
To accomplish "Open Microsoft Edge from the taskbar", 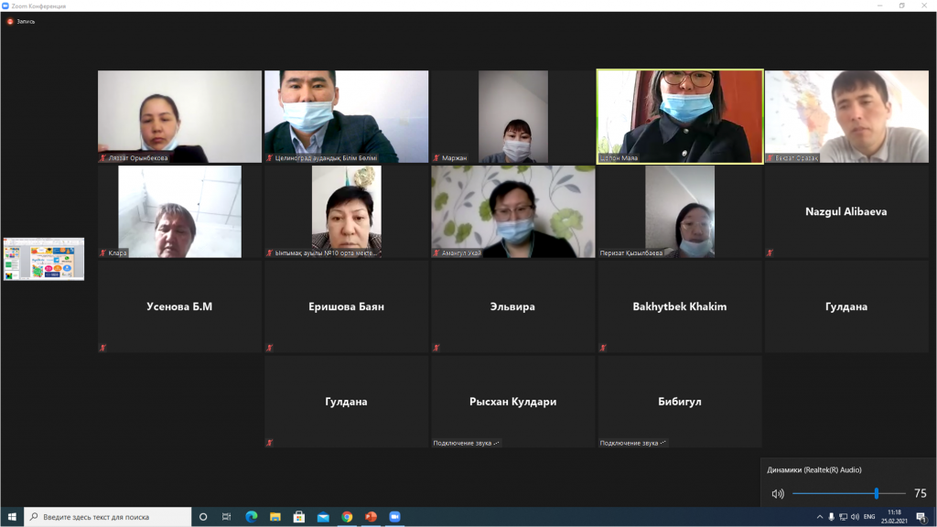I will click(x=252, y=517).
